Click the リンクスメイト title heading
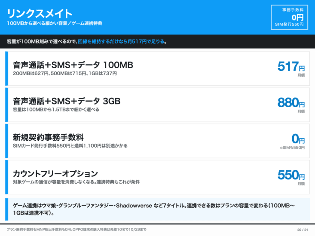 [x=40, y=14]
